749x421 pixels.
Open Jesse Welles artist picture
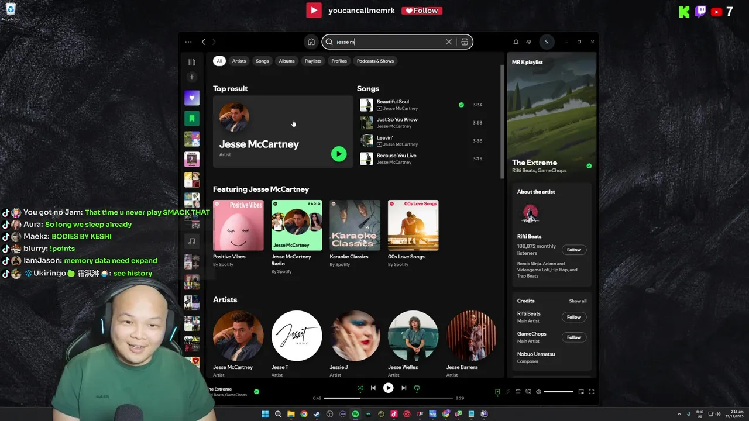(x=413, y=336)
